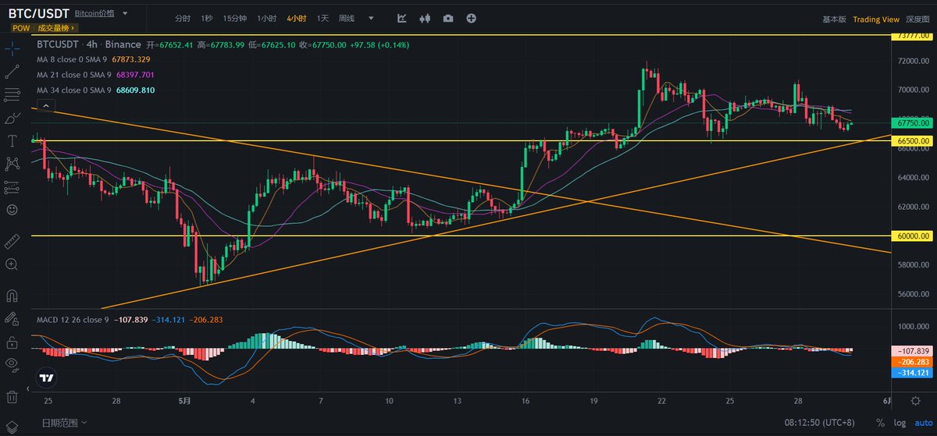Change chart style with candlestick icon

coord(426,18)
